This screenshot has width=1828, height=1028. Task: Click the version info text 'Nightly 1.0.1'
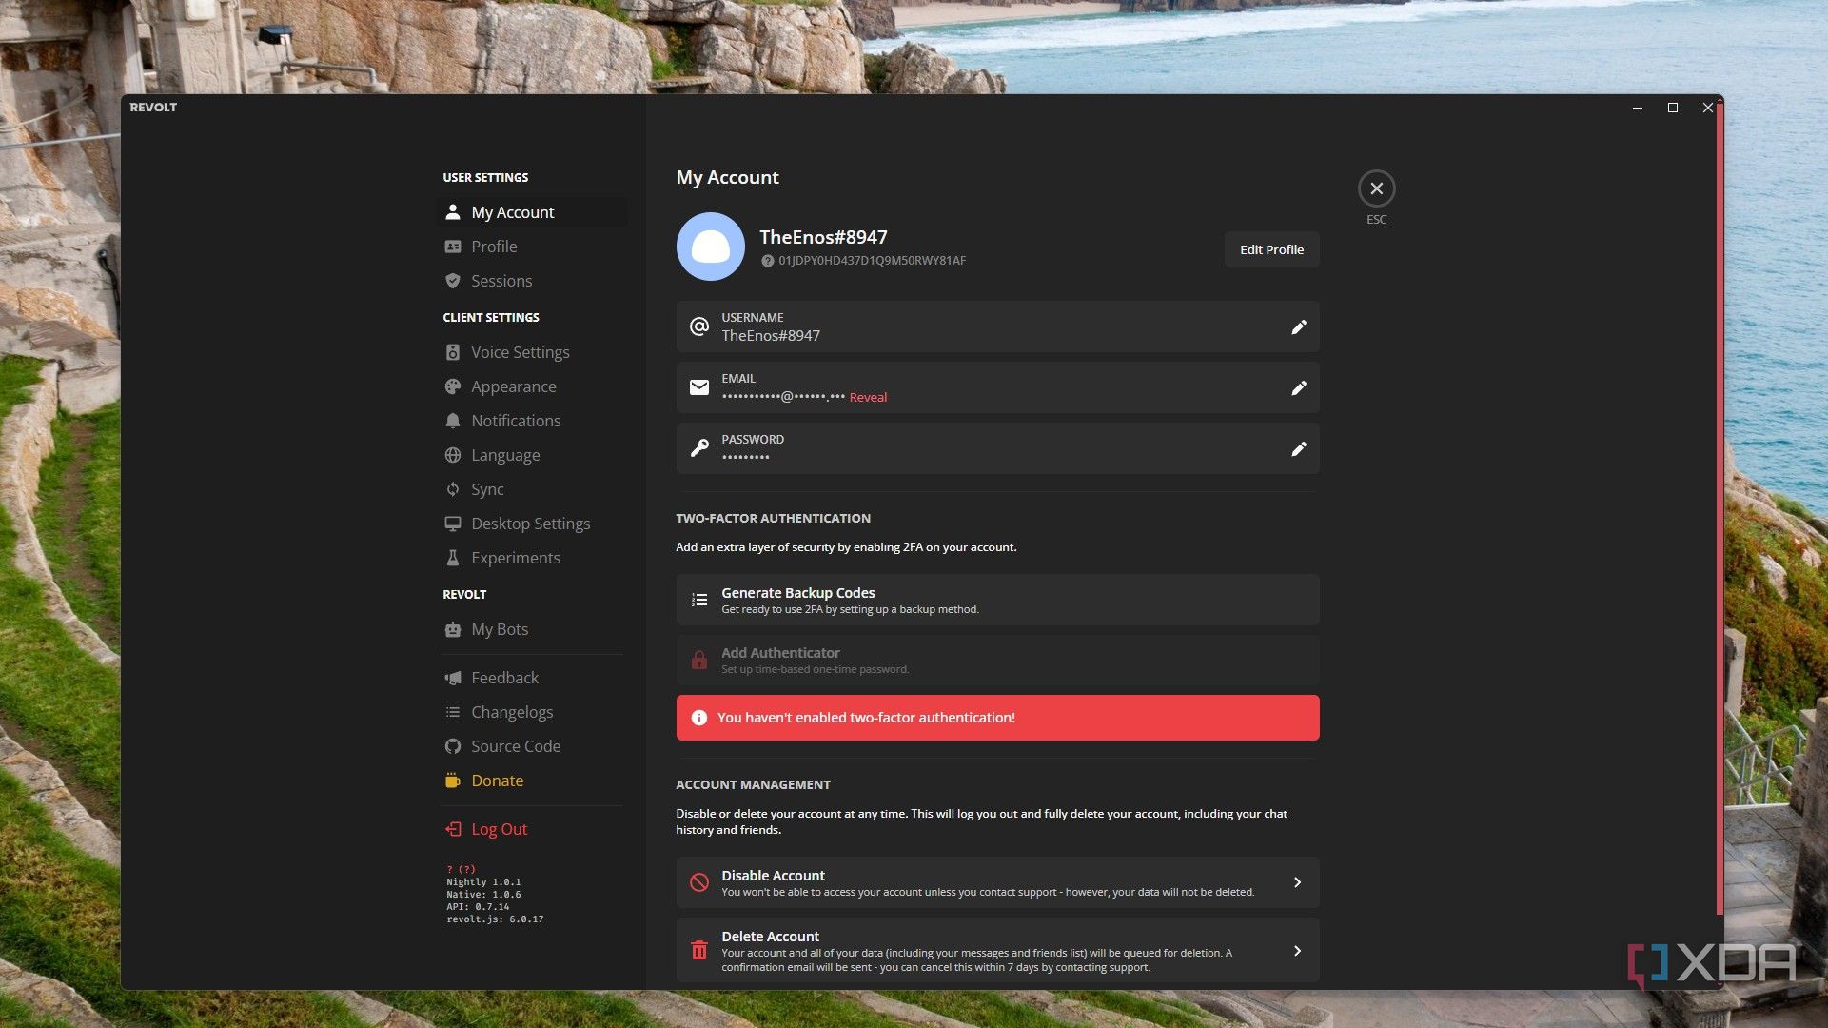(x=483, y=882)
